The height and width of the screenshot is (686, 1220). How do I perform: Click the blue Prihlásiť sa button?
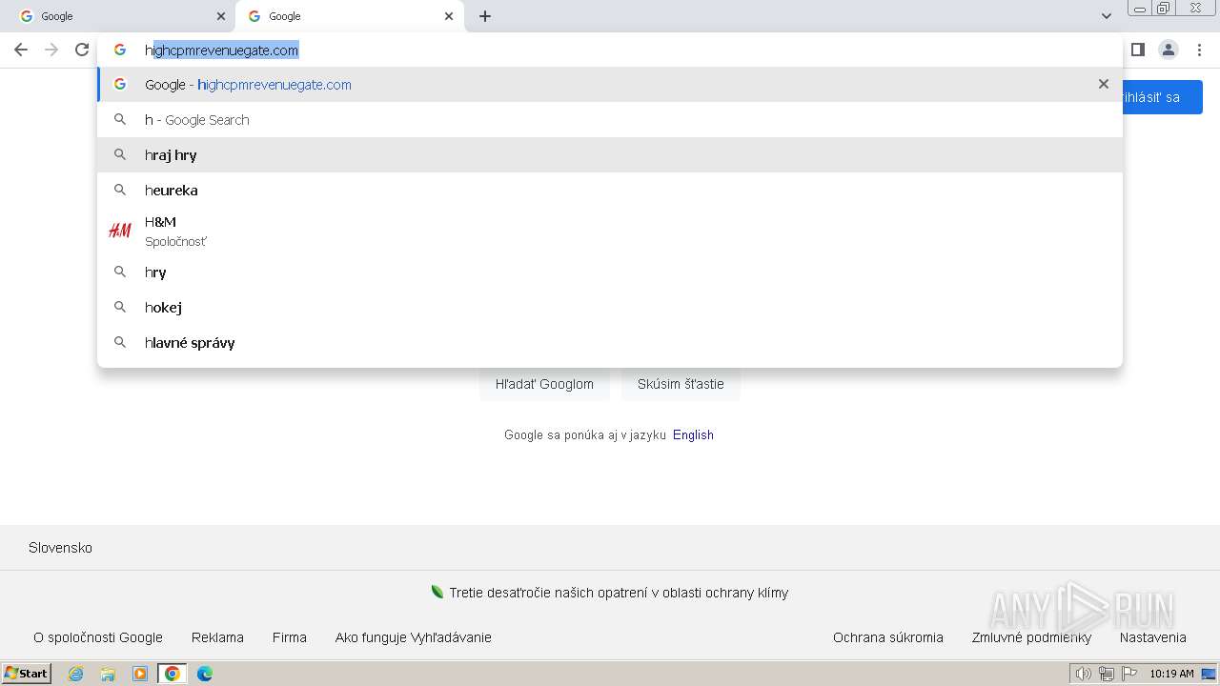1162,97
